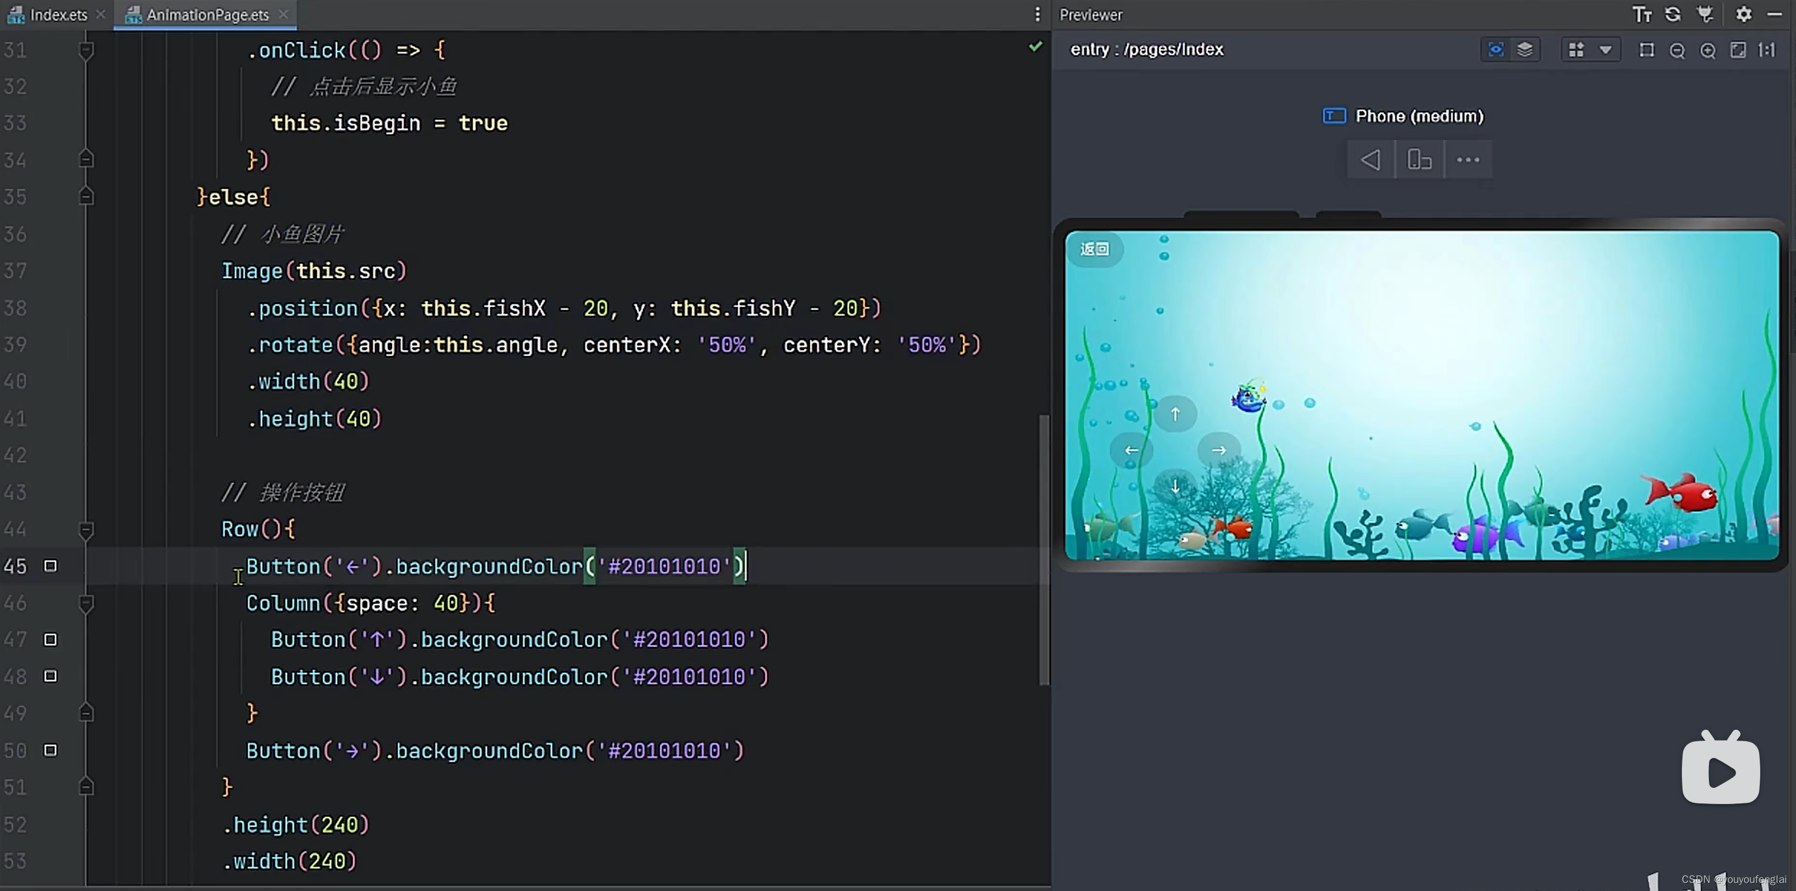Image resolution: width=1796 pixels, height=891 pixels.
Task: Collapse the onClick block at line 31
Action: tap(86, 50)
